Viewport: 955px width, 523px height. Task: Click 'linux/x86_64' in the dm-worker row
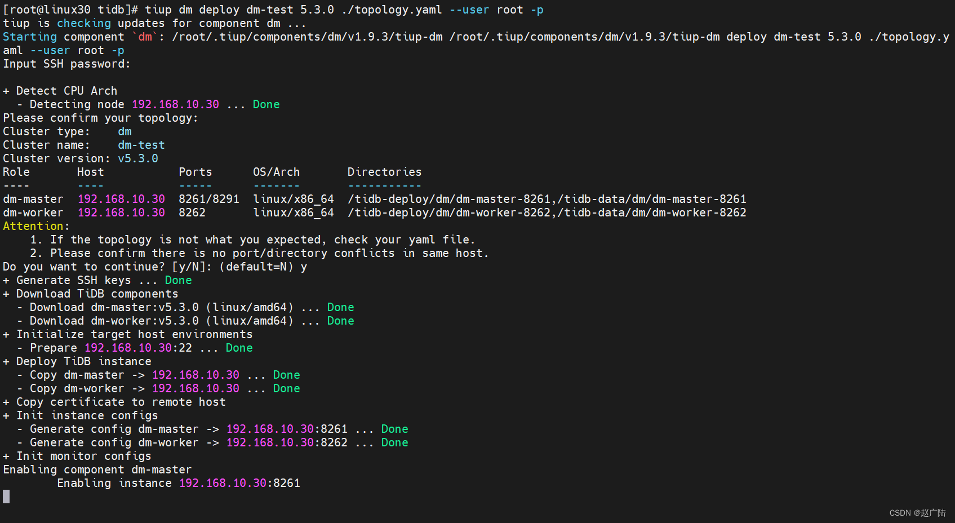(294, 212)
